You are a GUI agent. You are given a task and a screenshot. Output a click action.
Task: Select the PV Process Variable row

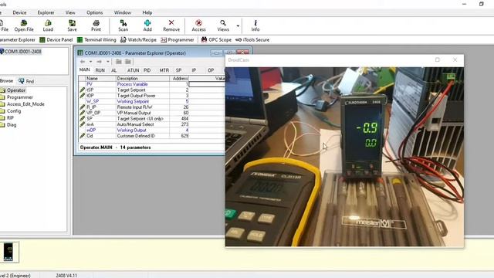152,84
